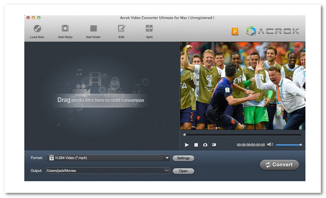Open the snapshot folder icon
Screen dimensions: 326x198
pos(214,144)
